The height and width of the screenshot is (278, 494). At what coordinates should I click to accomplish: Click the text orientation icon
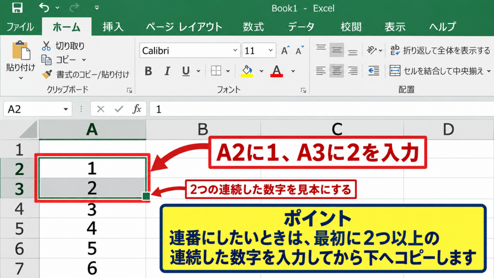click(x=372, y=50)
